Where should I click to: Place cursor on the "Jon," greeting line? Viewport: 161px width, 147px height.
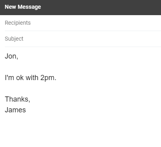(12, 56)
